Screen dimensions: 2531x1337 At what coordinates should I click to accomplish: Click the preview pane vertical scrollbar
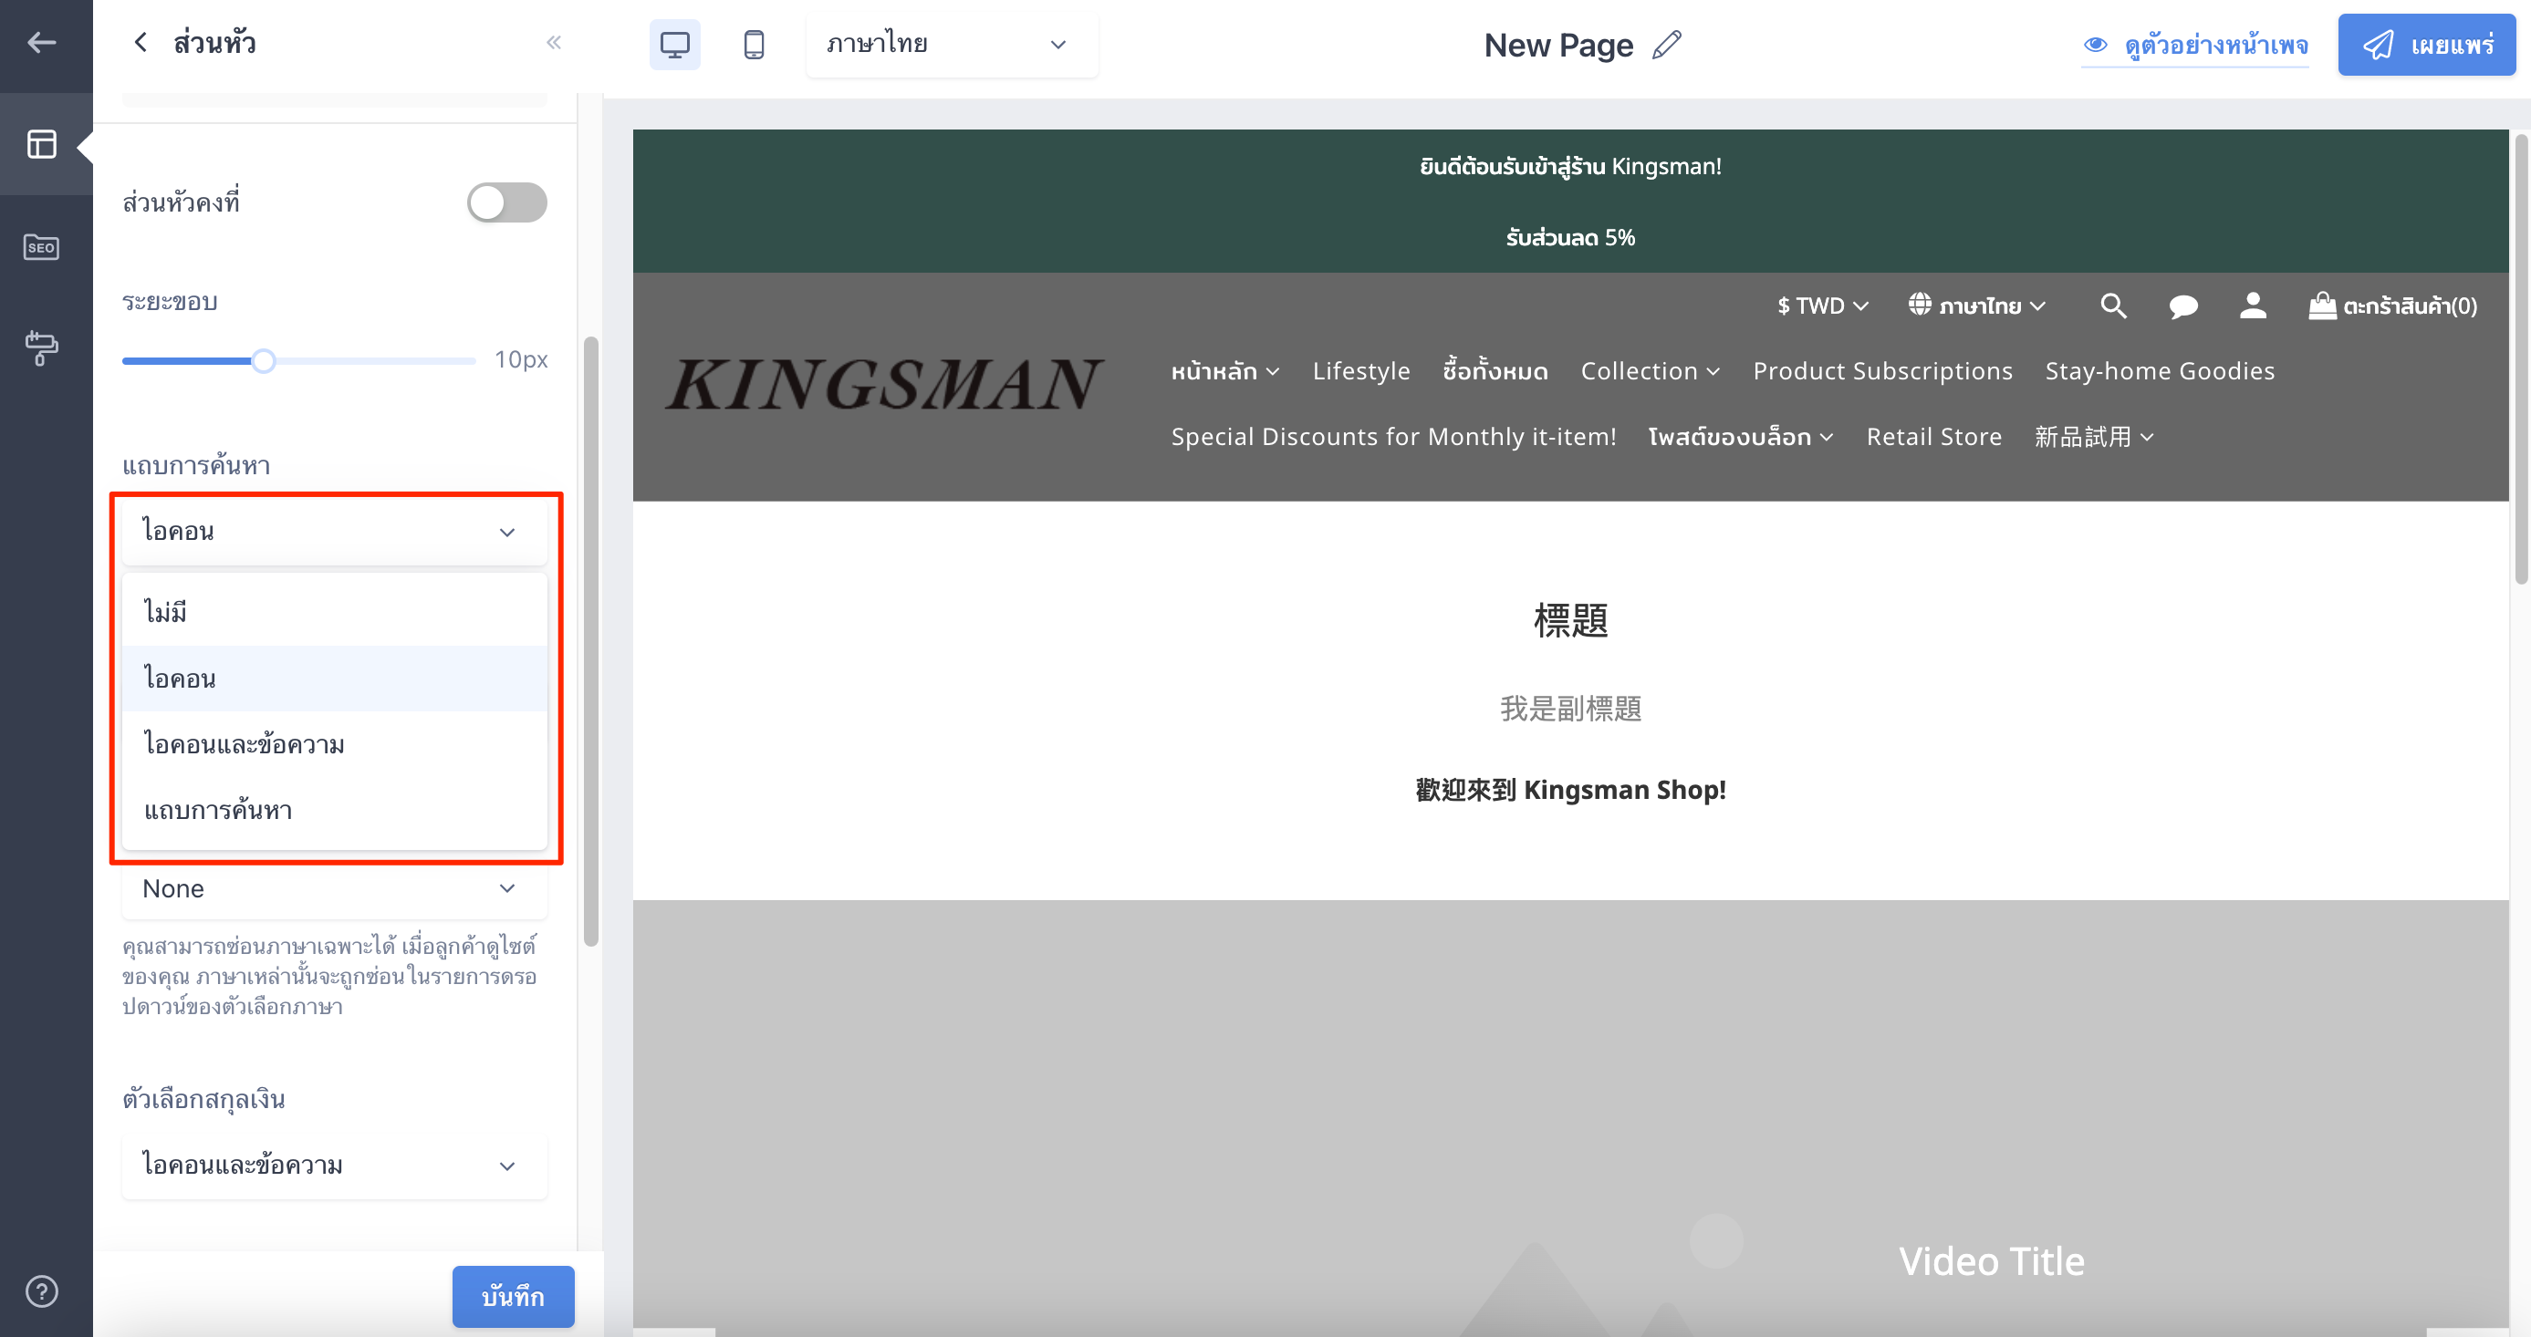pos(2520,359)
